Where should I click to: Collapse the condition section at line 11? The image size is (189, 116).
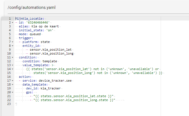click(12, 58)
